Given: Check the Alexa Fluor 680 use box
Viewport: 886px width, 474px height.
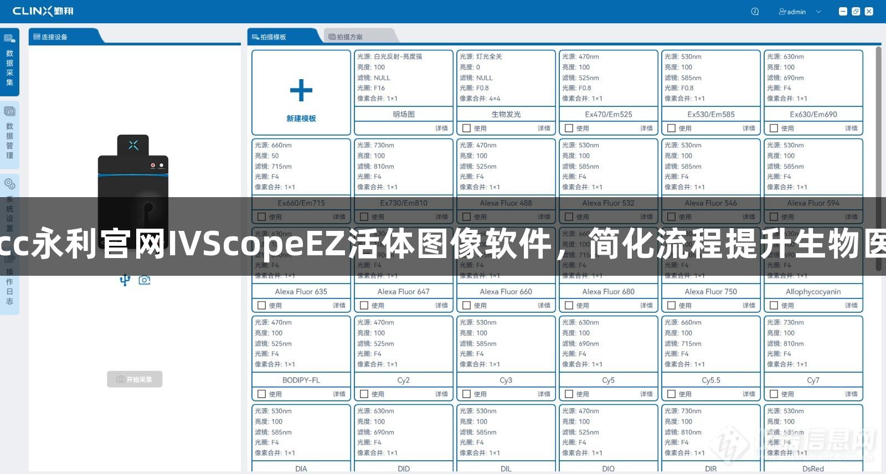Looking at the screenshot, I should 569,306.
